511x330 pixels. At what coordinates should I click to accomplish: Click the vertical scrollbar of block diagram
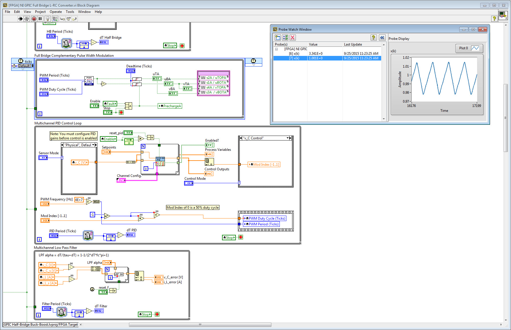pyautogui.click(x=506, y=118)
